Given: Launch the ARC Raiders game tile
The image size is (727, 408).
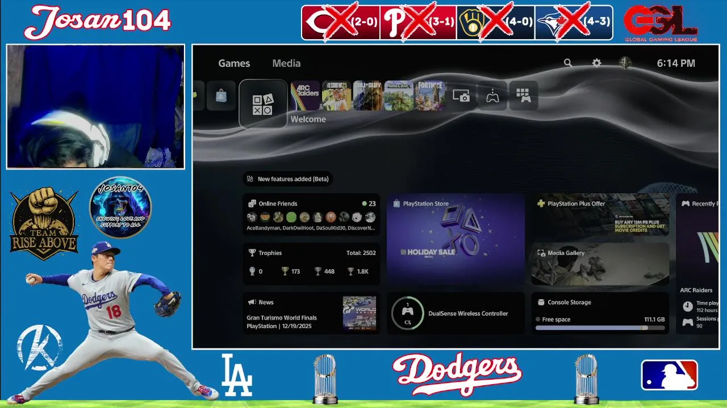Looking at the screenshot, I should (305, 96).
